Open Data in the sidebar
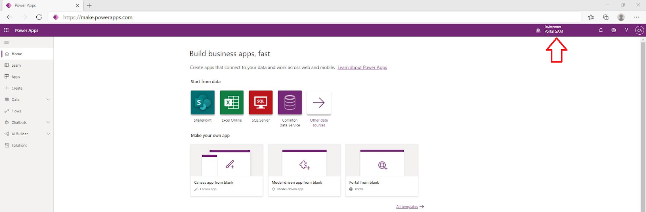This screenshot has width=646, height=212. [27, 100]
